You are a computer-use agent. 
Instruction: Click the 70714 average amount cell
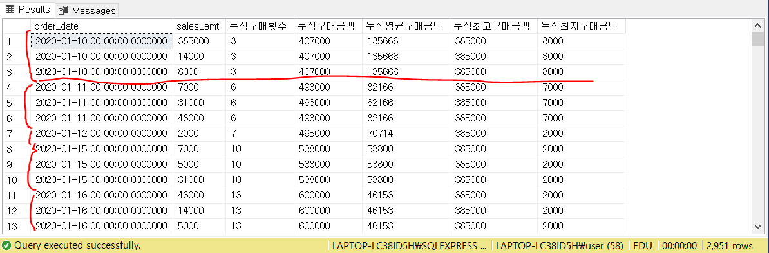click(406, 134)
